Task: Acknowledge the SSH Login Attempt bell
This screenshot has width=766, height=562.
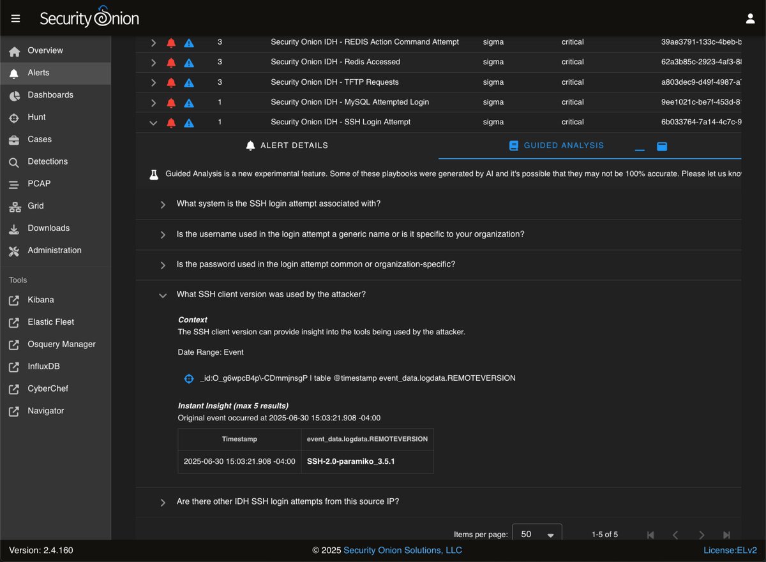Action: coord(171,123)
